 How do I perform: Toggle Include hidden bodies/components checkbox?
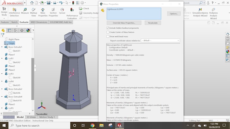[x=108, y=28]
